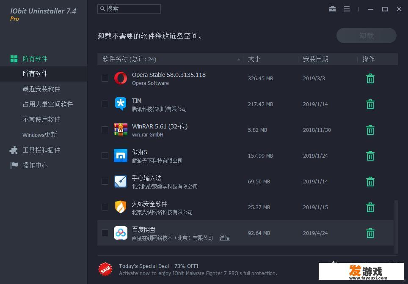
Task: Tick the checkbox for Opera Stable
Action: (105, 78)
